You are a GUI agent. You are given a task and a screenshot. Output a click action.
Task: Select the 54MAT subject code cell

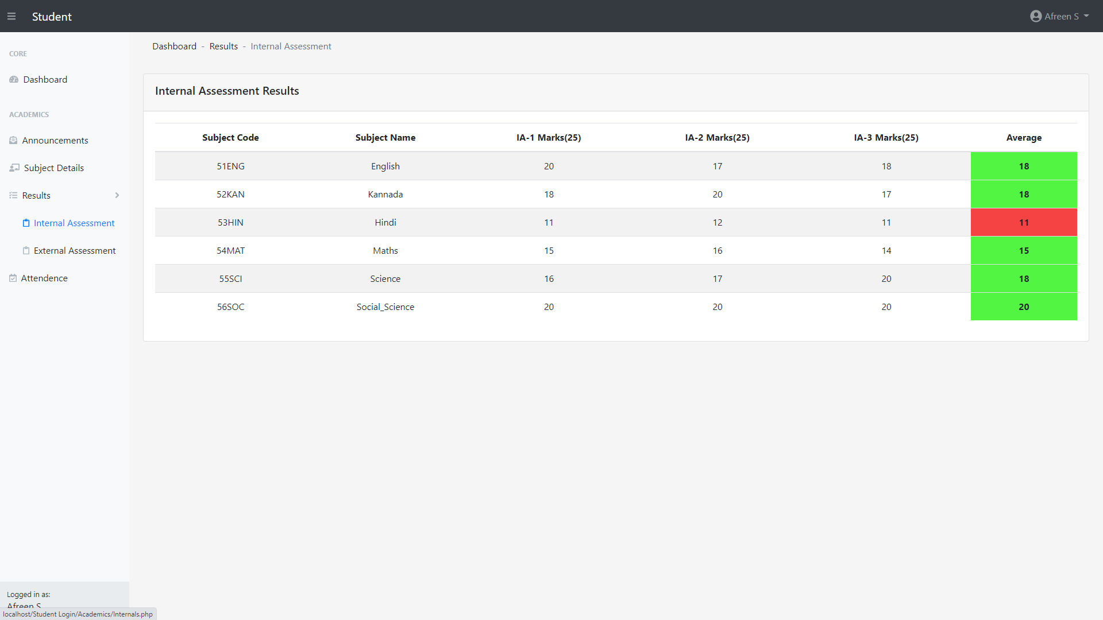point(230,251)
